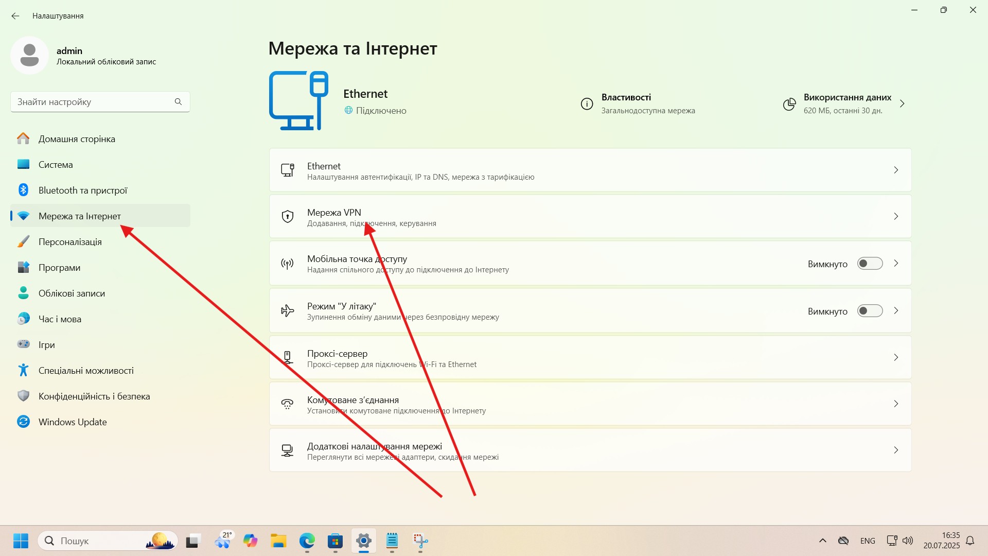988x556 pixels.
Task: Click the proxy server icon
Action: pos(288,358)
